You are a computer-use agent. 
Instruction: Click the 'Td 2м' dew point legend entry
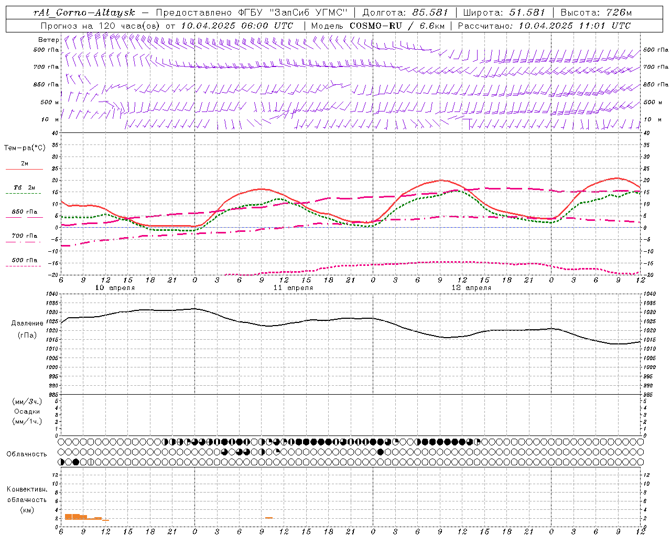[x=25, y=187]
